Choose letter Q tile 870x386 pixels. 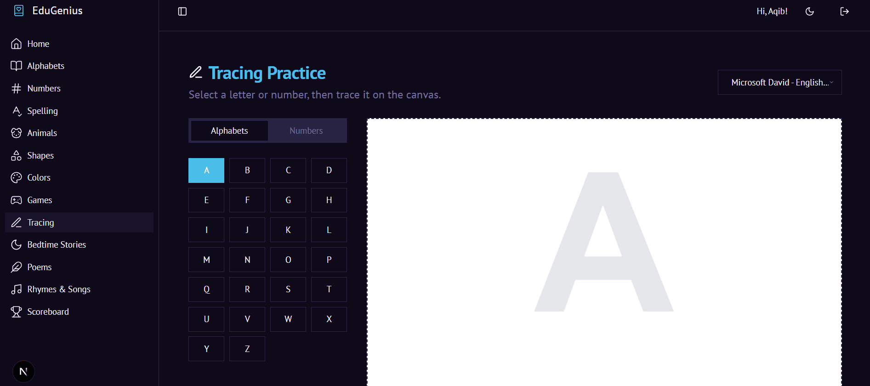206,289
